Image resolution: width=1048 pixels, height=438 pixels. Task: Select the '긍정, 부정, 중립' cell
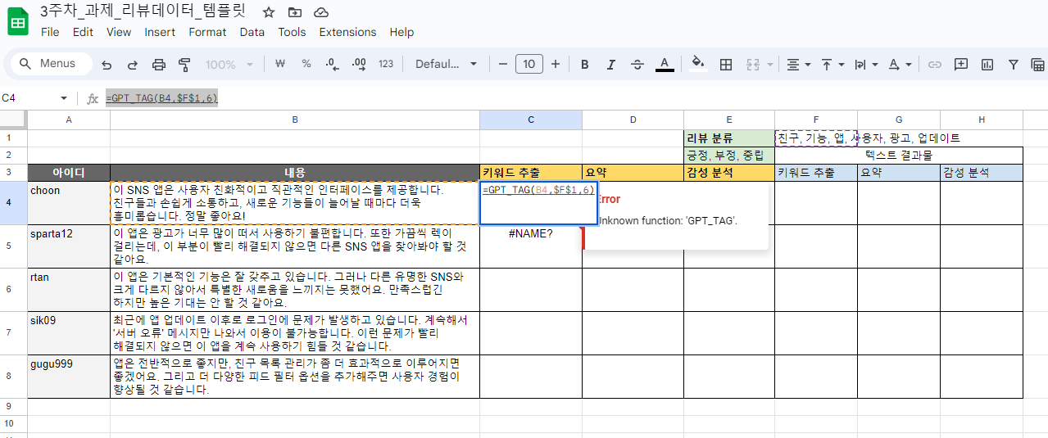(x=729, y=155)
